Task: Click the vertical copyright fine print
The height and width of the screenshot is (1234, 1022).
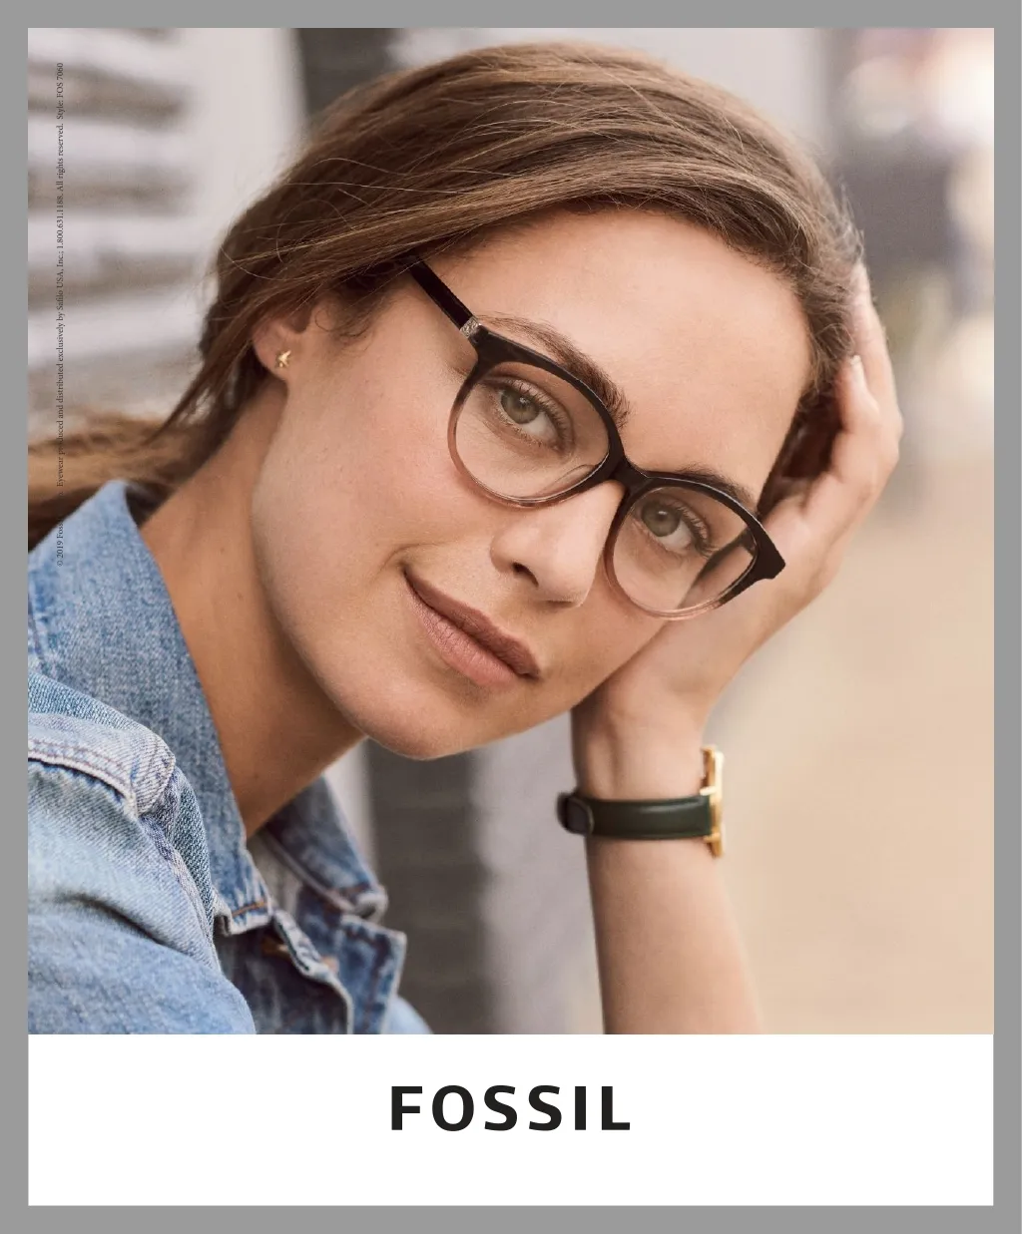Action: pos(60,314)
